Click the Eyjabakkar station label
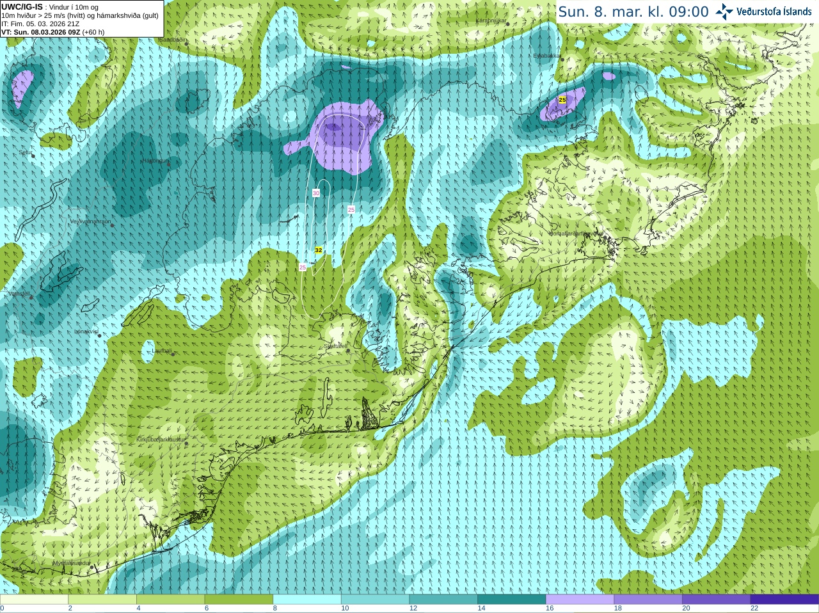This screenshot has height=613, width=819. pos(548,56)
